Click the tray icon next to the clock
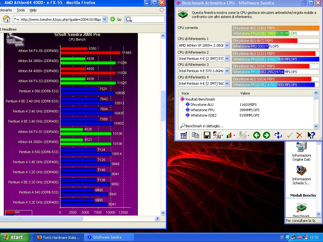The image size is (323, 242). point(306,237)
